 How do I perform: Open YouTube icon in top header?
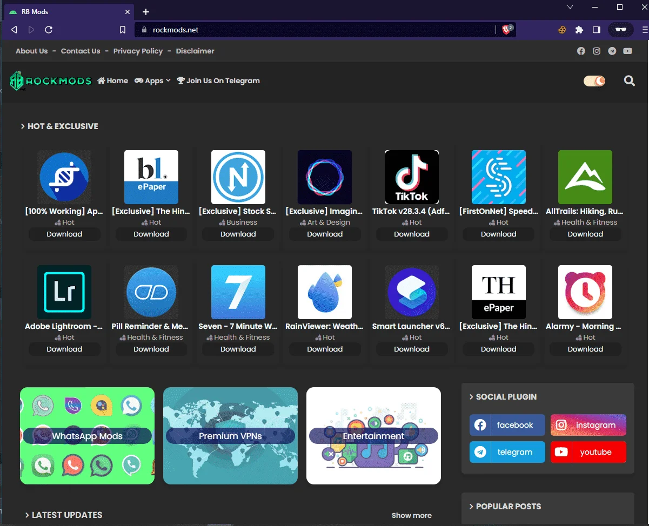tap(627, 51)
